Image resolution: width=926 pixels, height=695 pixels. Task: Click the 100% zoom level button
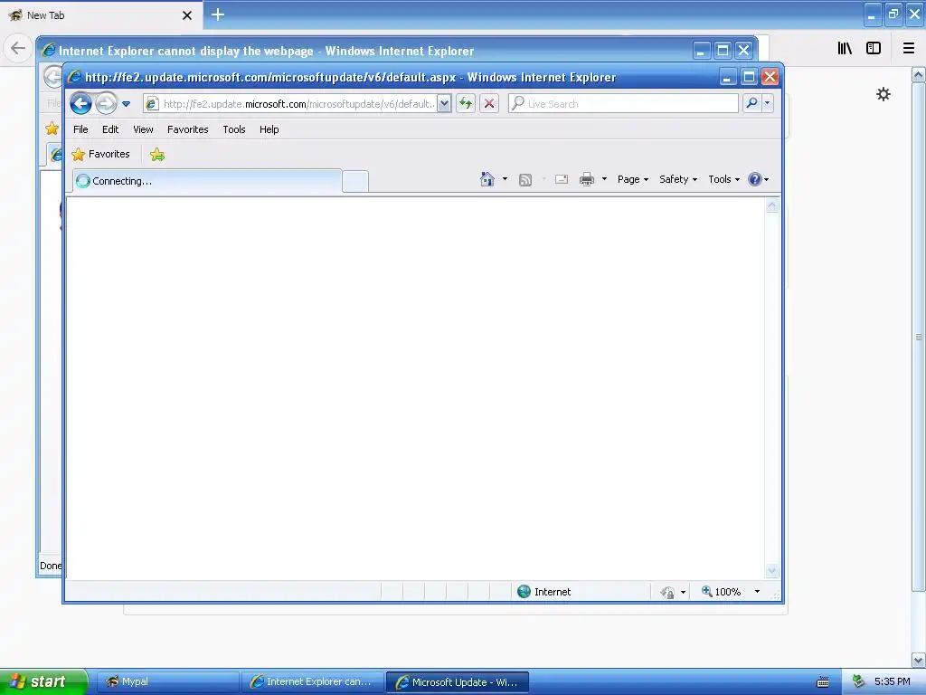[x=721, y=592]
